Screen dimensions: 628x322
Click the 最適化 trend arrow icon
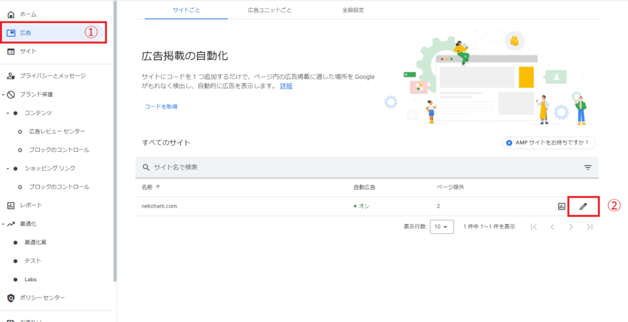pos(11,224)
